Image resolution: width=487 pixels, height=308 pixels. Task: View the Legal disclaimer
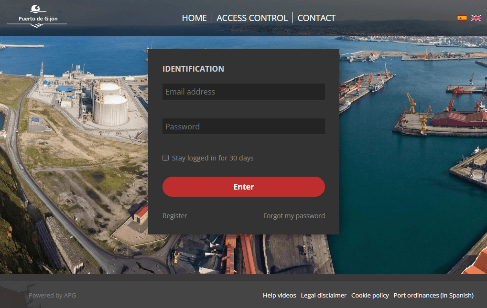tap(323, 295)
